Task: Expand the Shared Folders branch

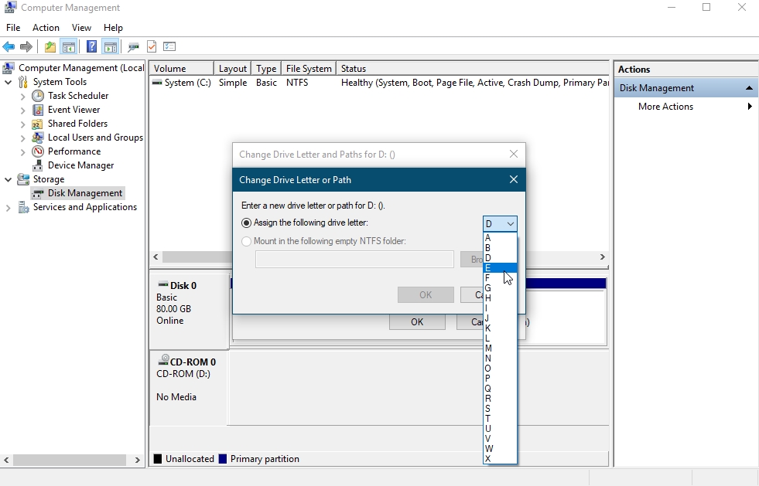Action: (x=22, y=124)
